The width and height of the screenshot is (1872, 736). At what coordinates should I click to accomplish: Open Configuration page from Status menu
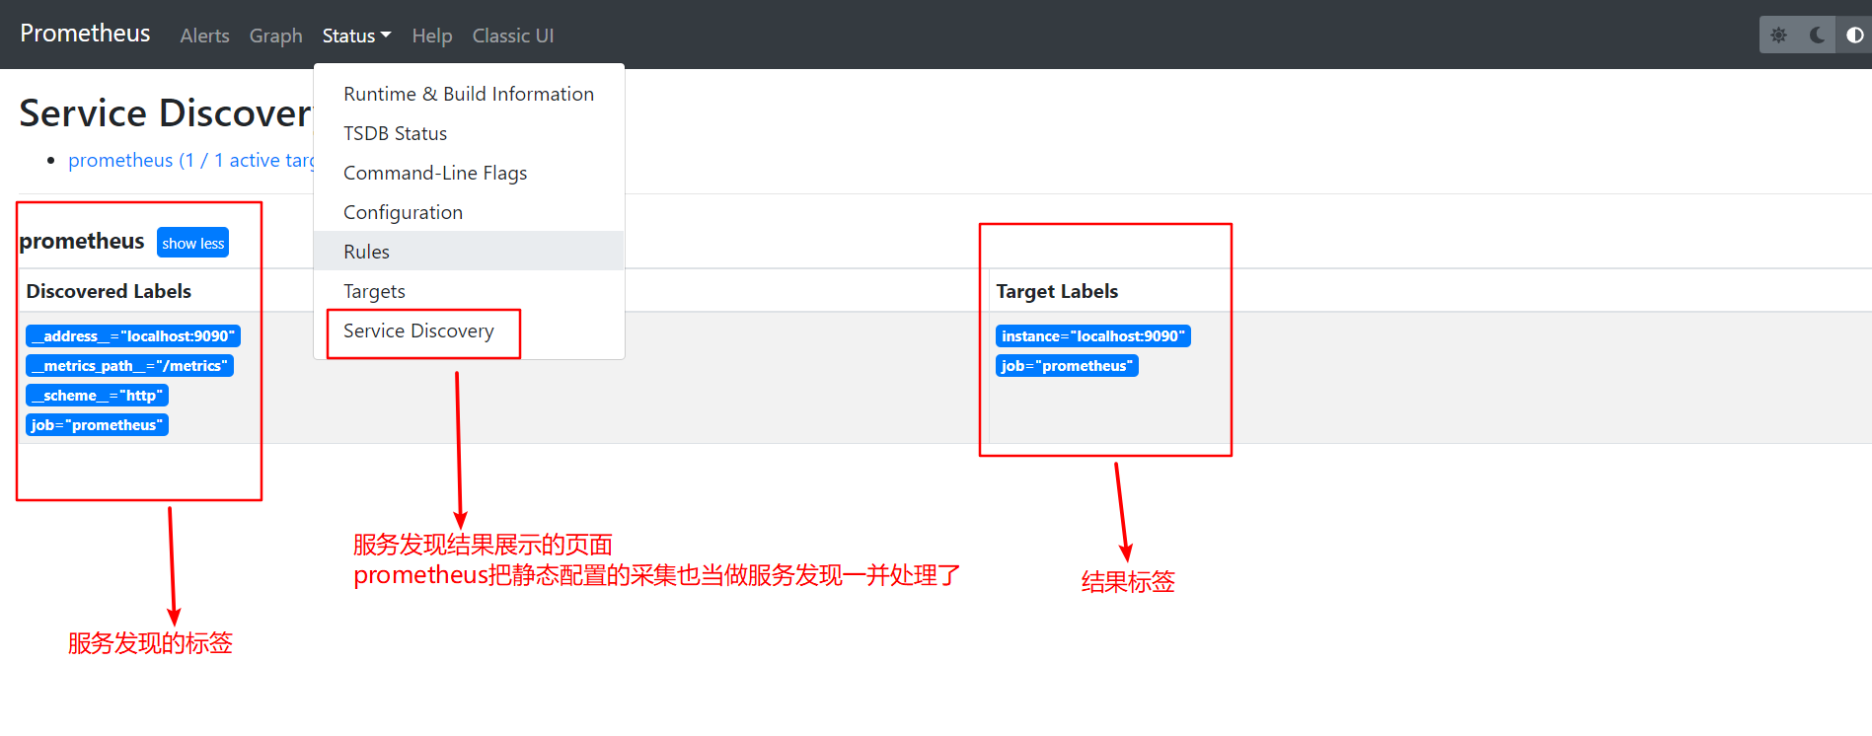coord(469,212)
